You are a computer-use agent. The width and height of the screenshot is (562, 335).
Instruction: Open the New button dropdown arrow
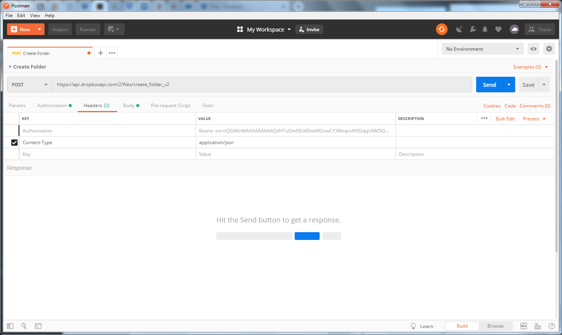[39, 29]
